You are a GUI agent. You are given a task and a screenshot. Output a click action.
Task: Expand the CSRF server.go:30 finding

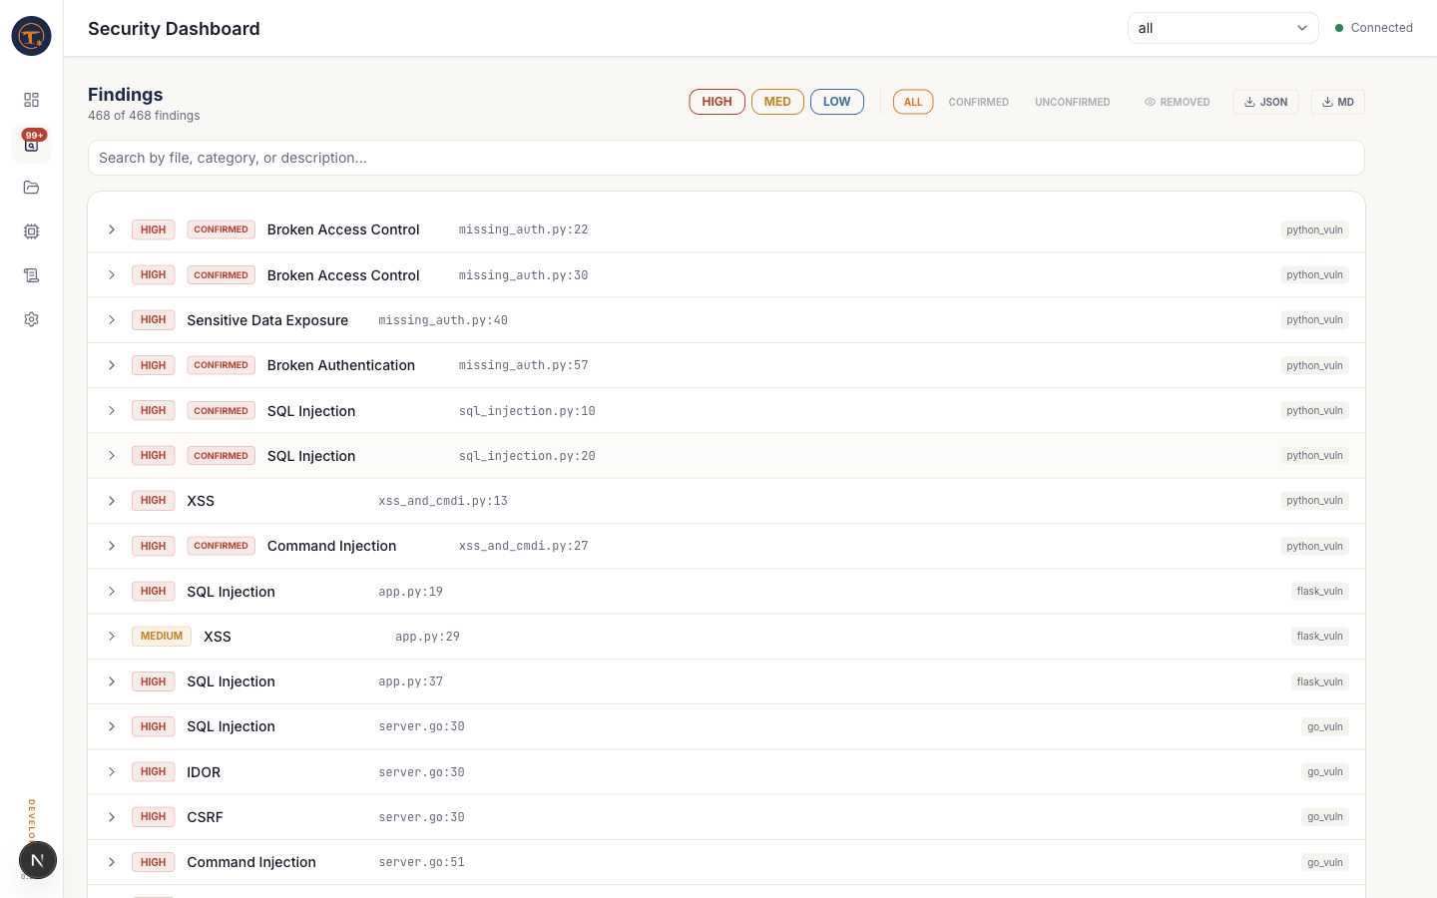click(112, 817)
